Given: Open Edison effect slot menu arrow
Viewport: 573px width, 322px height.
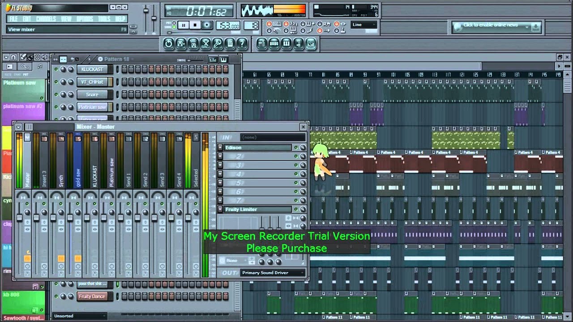Looking at the screenshot, I should point(220,148).
